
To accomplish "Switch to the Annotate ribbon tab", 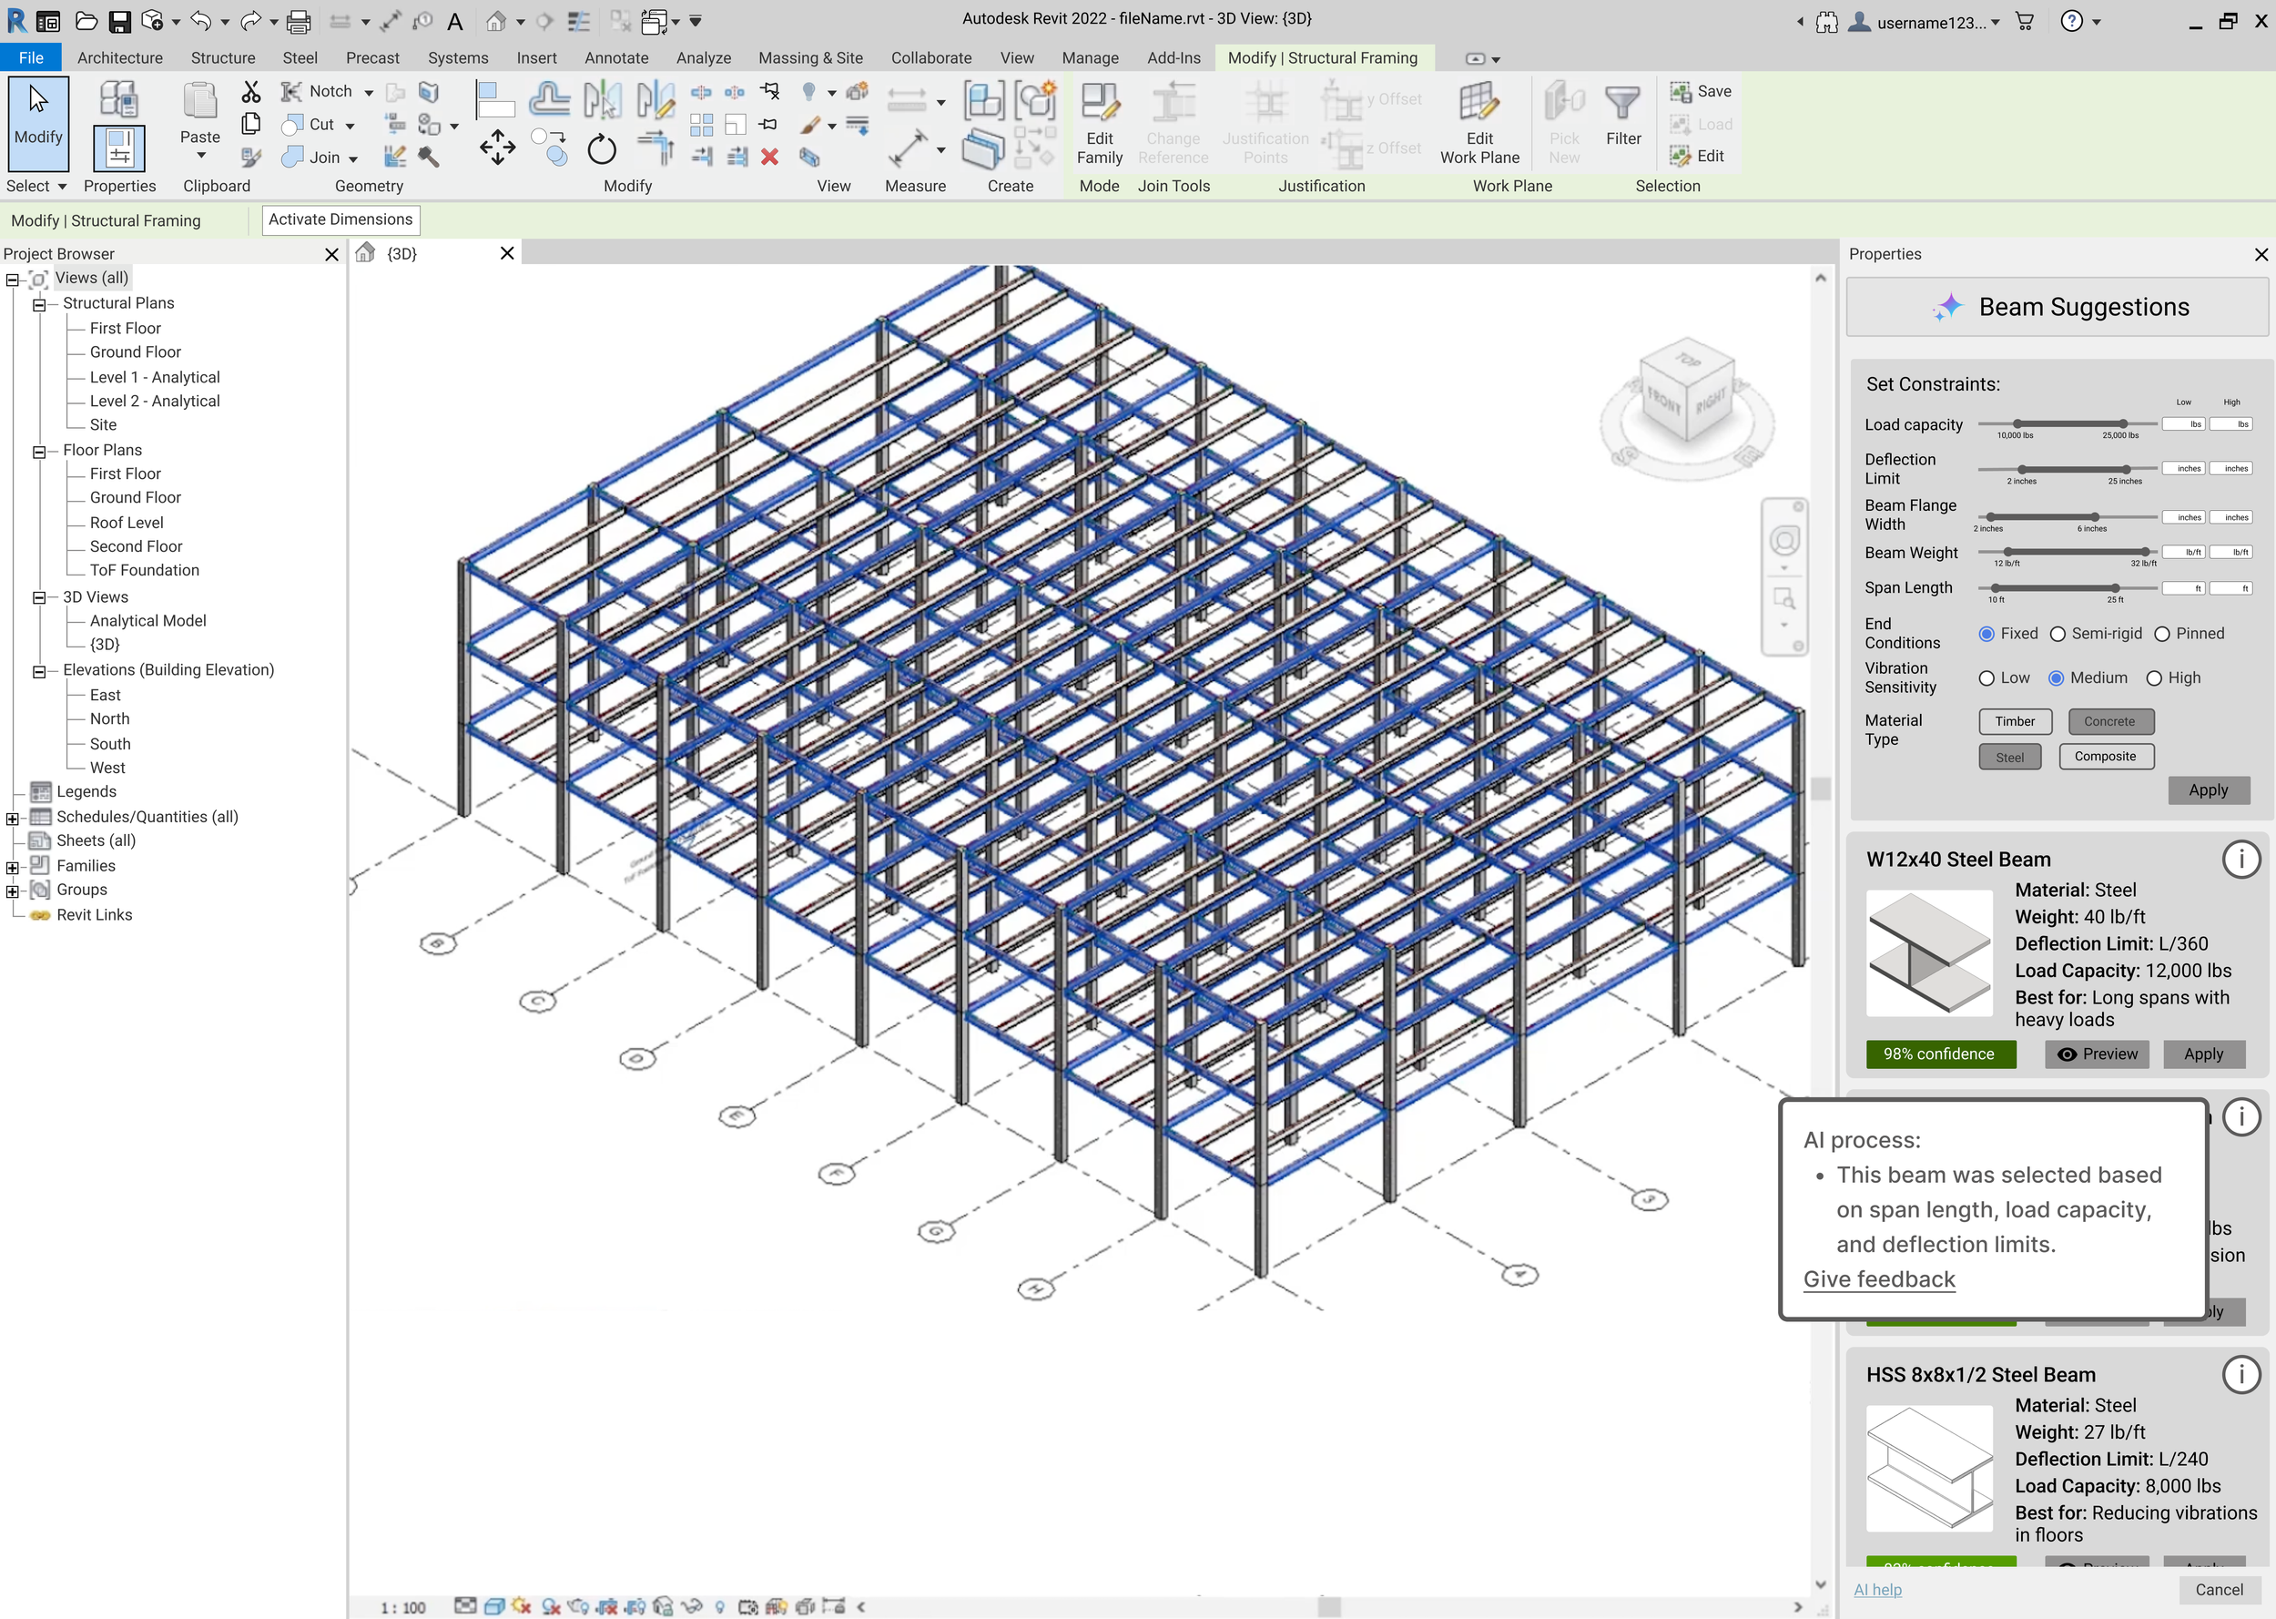I will click(615, 58).
